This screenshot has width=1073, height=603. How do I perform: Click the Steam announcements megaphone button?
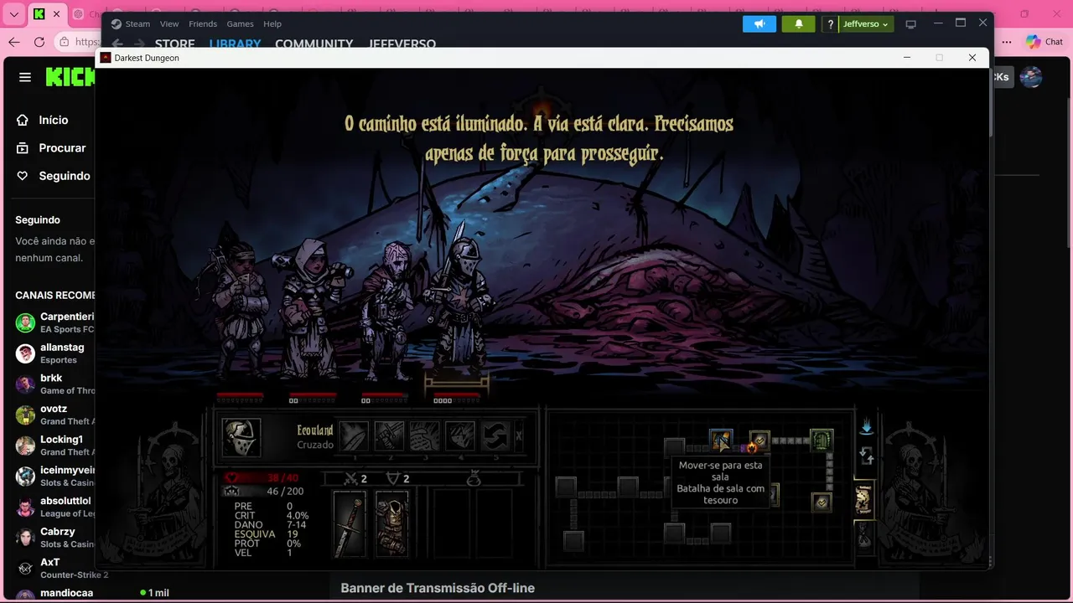(759, 24)
